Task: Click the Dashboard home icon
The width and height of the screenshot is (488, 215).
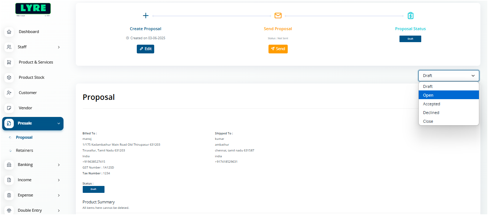Action: (9, 32)
